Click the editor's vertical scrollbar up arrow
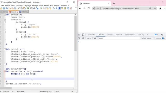This screenshot has height=93, width=166. click(x=75, y=15)
